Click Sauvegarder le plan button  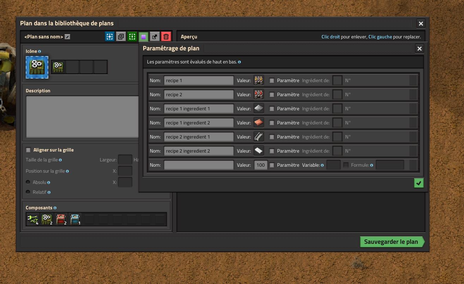pos(391,242)
